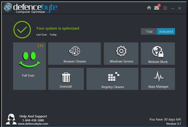Click the support agent headset icon
Viewport: 188px width, 127px height.
click(11, 119)
